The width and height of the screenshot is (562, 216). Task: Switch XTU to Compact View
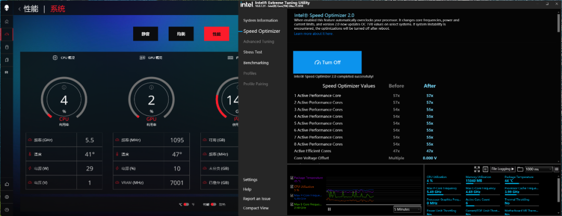point(256,208)
